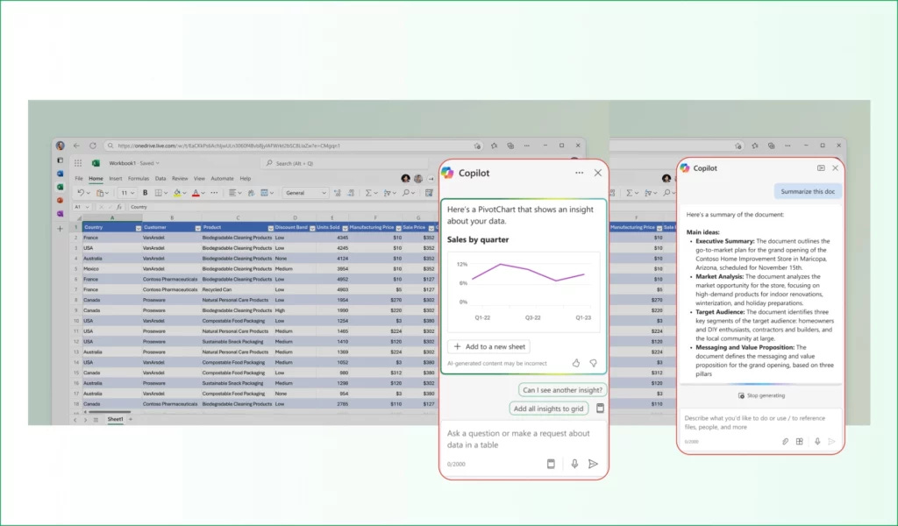This screenshot has height=526, width=898.
Task: Expand the A1 Name Box dropdown
Action: 87,207
